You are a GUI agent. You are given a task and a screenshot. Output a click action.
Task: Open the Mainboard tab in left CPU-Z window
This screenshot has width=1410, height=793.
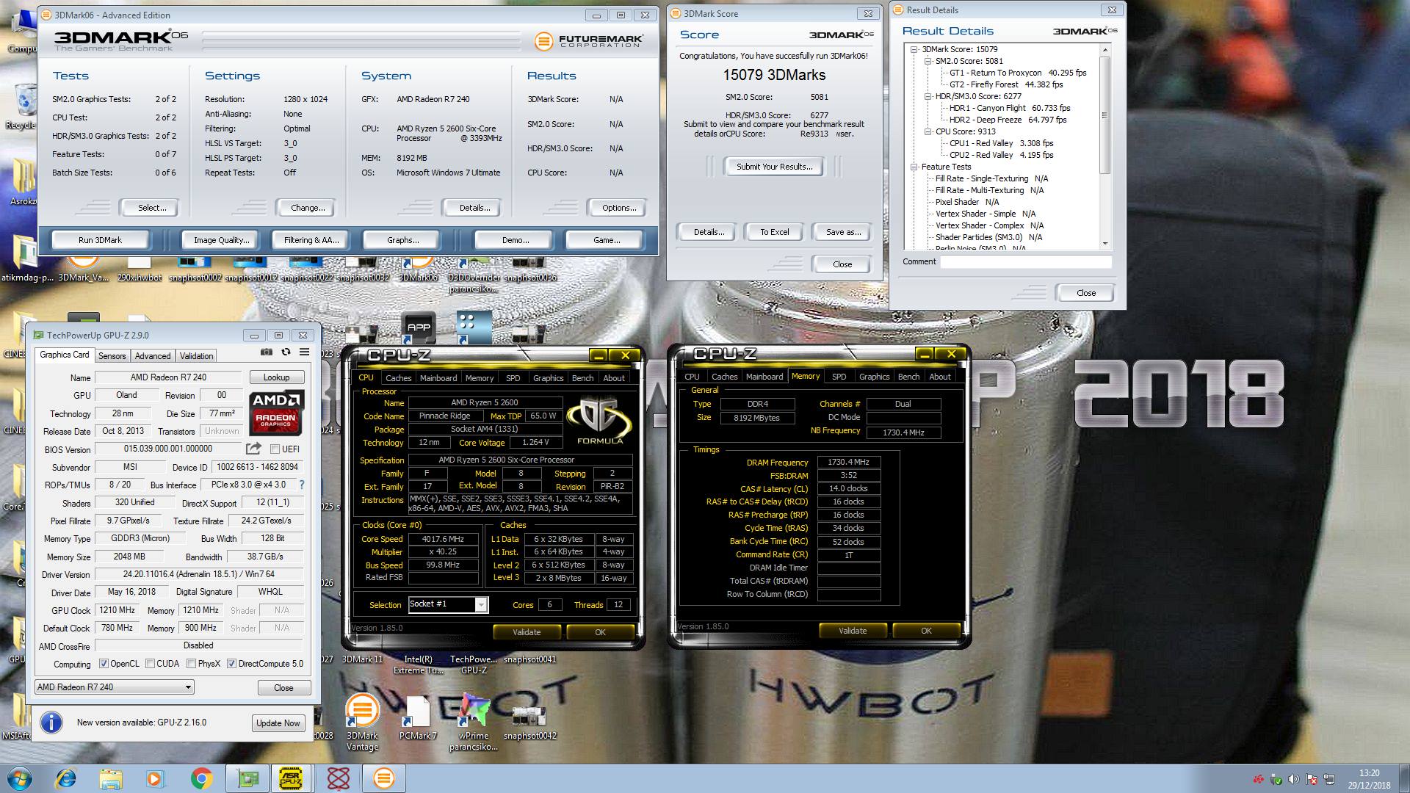point(438,378)
